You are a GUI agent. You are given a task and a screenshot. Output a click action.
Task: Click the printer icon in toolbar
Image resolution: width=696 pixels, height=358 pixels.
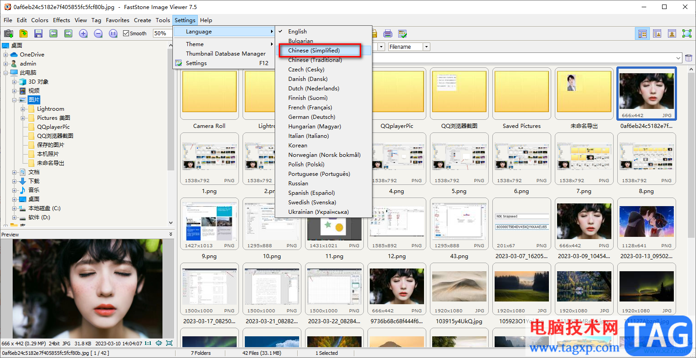point(388,33)
